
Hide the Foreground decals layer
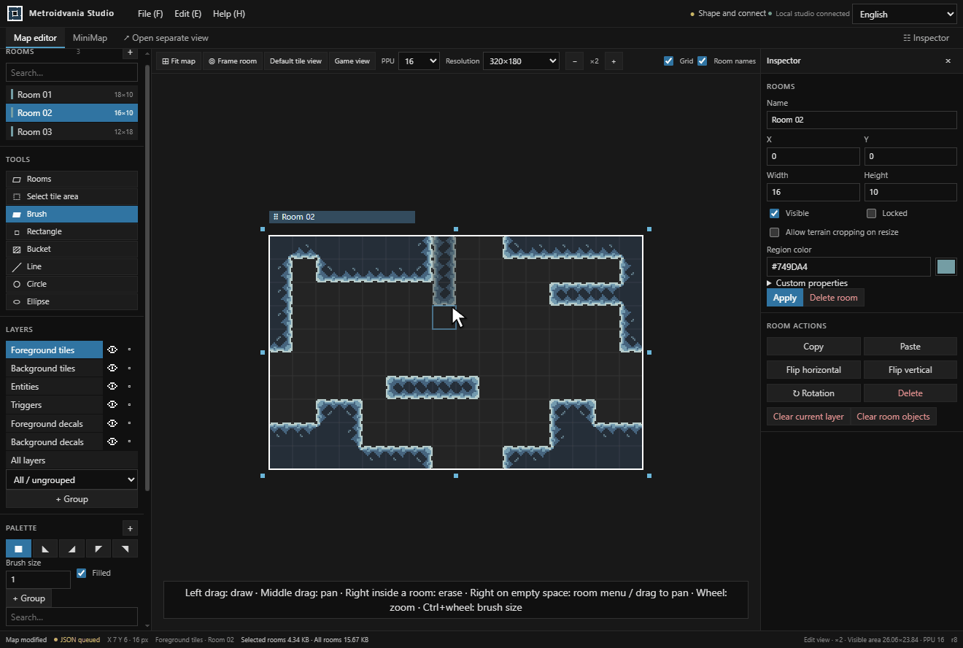pos(112,423)
